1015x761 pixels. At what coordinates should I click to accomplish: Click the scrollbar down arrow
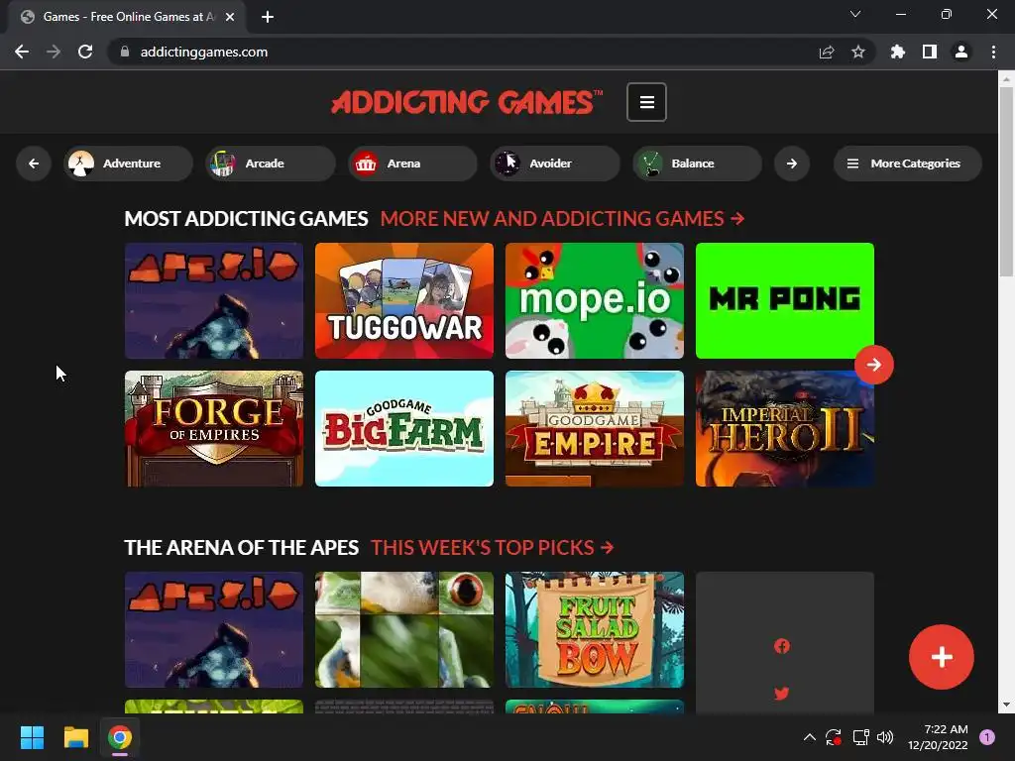click(1006, 705)
